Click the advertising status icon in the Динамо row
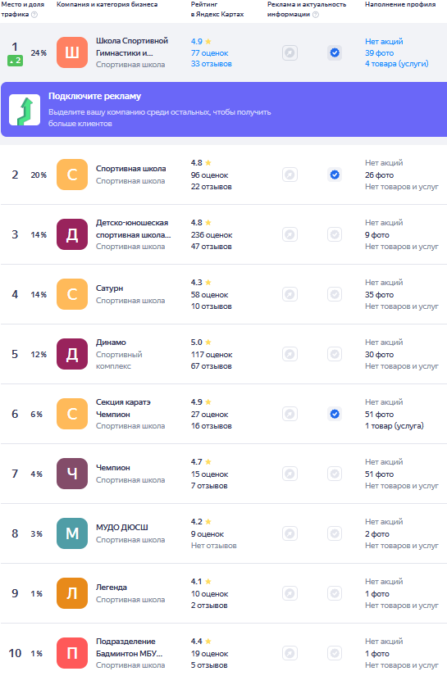Image resolution: width=447 pixels, height=676 pixels. click(290, 354)
